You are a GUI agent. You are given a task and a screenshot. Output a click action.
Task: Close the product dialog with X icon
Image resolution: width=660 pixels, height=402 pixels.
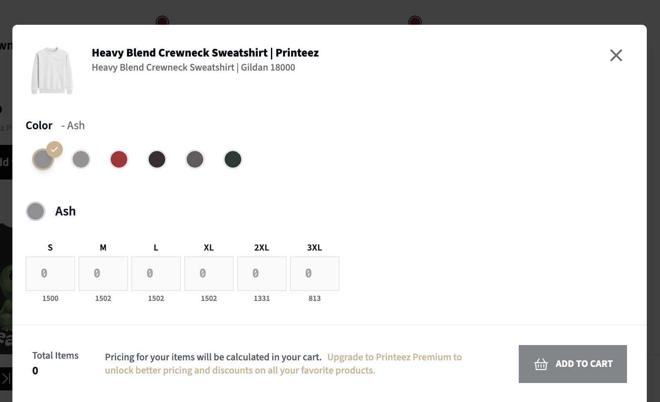click(616, 55)
